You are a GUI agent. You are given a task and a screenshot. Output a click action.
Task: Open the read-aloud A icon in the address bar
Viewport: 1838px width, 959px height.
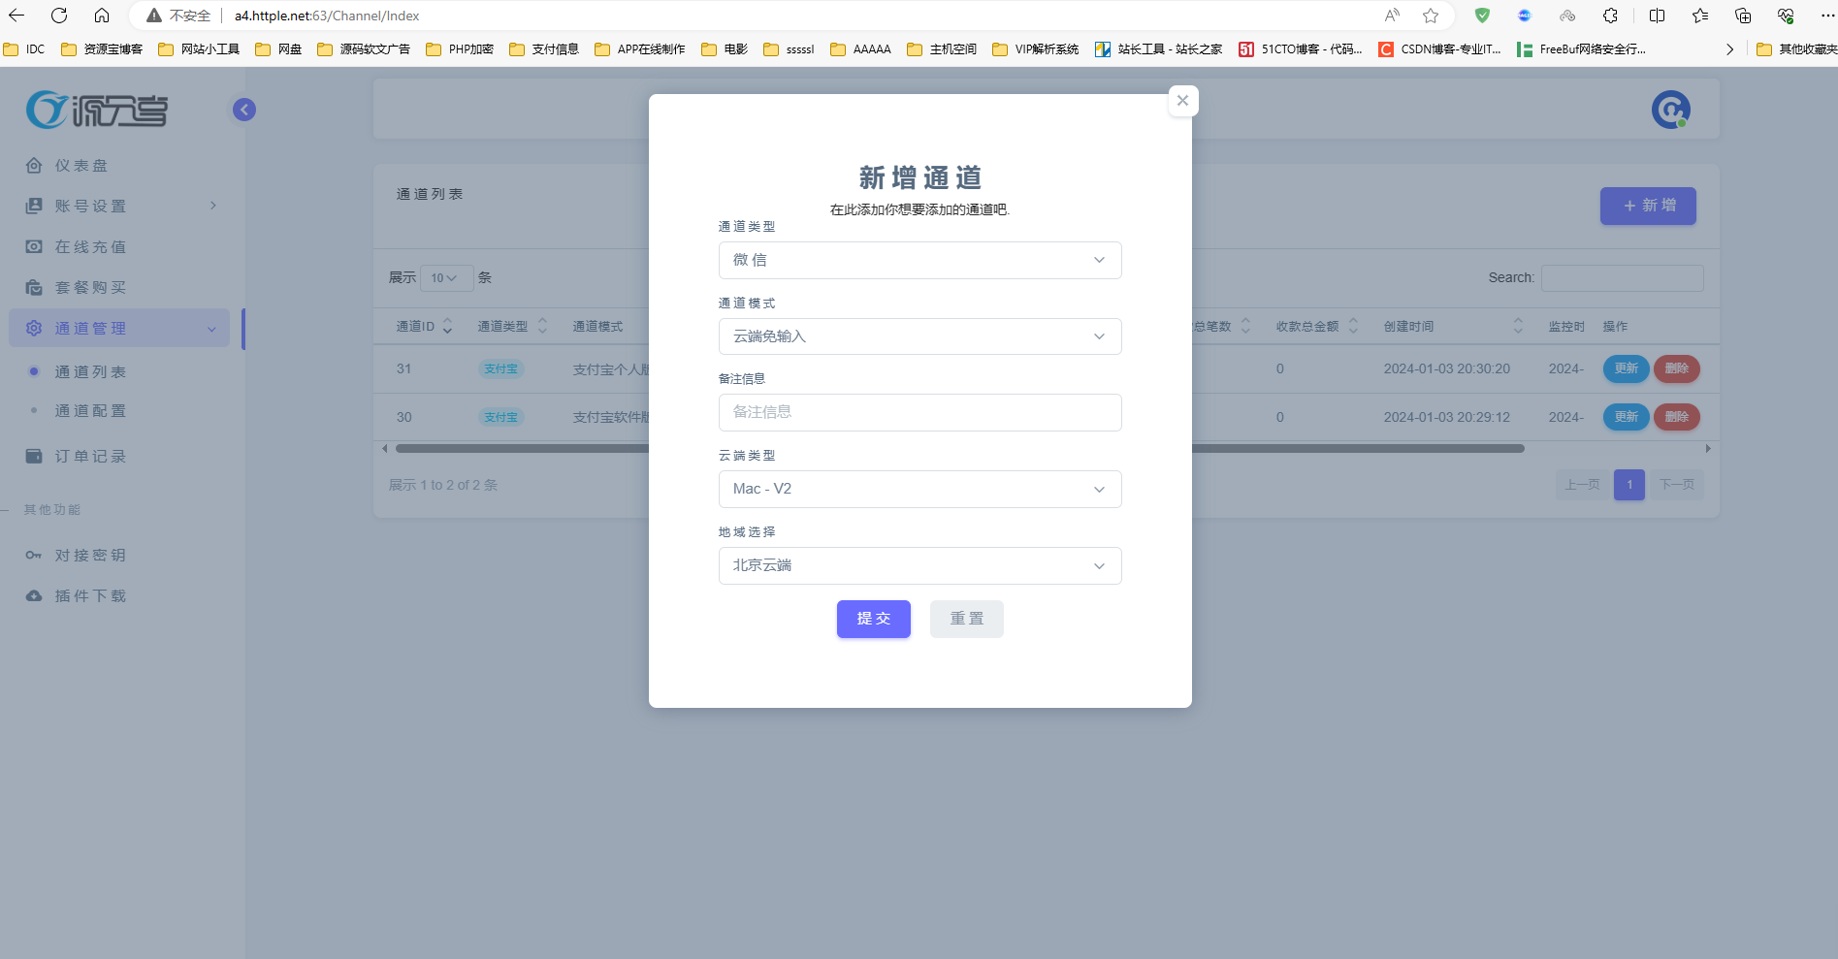click(1392, 16)
